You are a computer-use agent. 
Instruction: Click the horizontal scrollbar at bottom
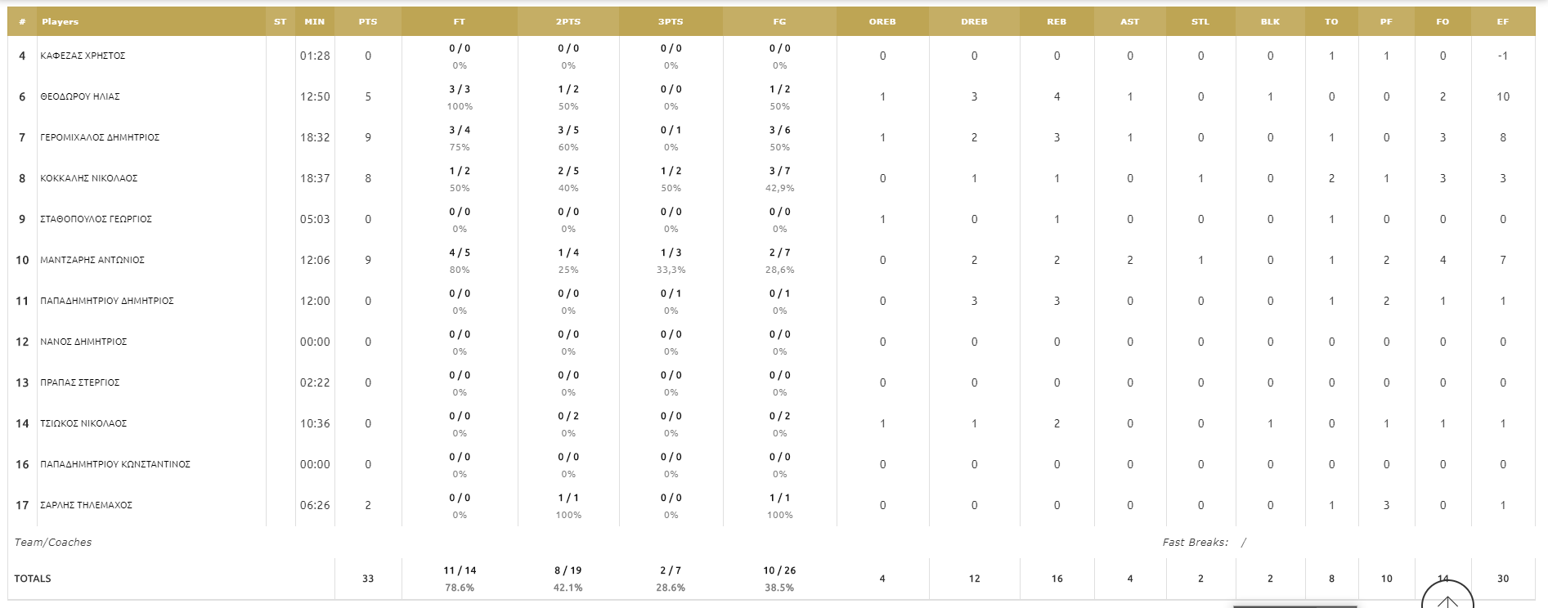(x=1294, y=606)
